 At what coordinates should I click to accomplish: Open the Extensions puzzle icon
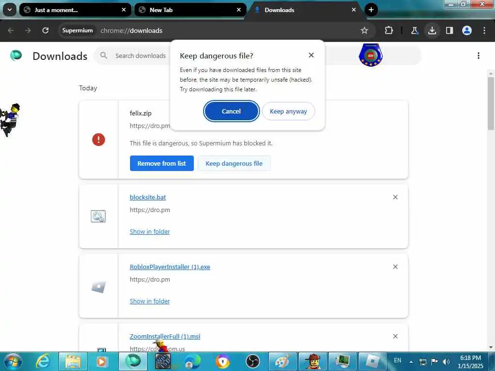389,30
